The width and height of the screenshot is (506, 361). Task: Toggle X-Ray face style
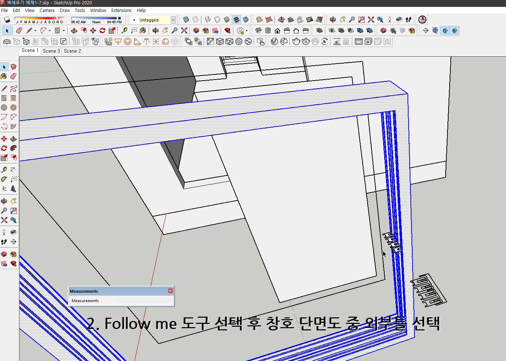pos(186,19)
